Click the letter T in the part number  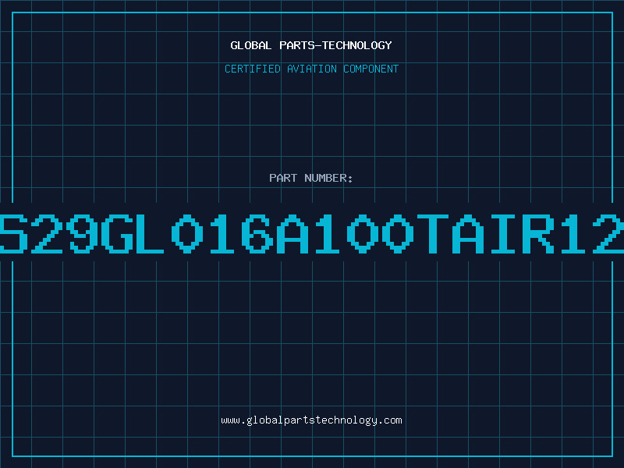click(x=433, y=233)
